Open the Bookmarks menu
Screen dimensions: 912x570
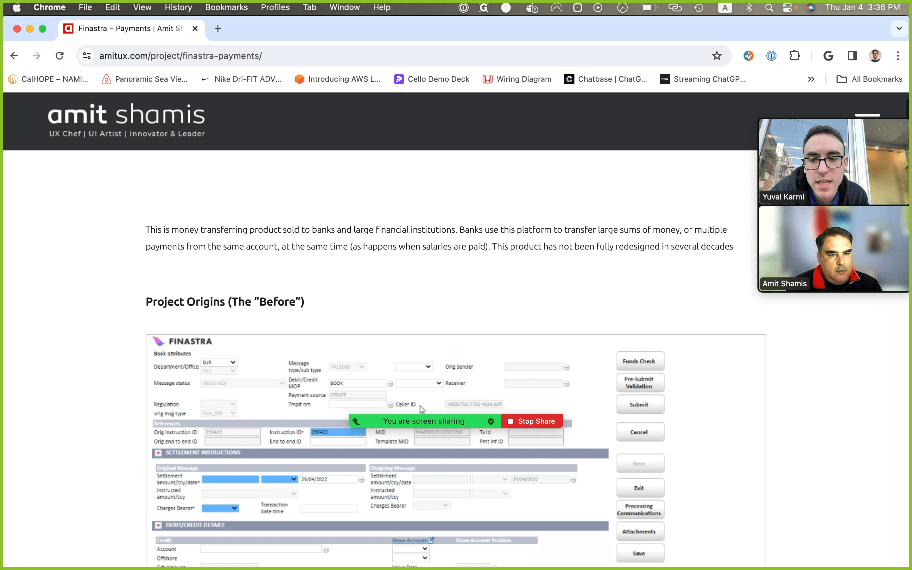226,8
